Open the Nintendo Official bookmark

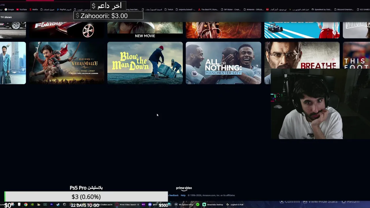coord(253,10)
